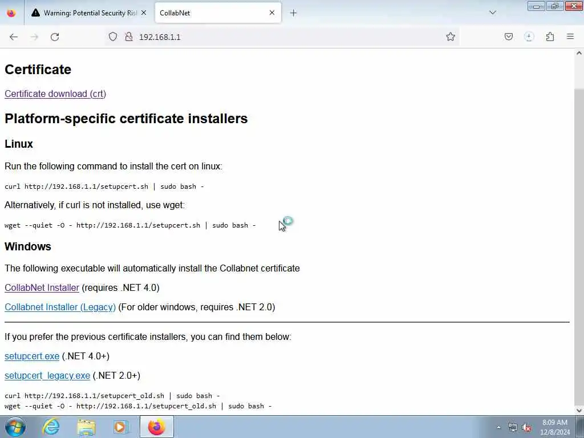
Task: Expand the list all tabs chevron
Action: [x=492, y=13]
